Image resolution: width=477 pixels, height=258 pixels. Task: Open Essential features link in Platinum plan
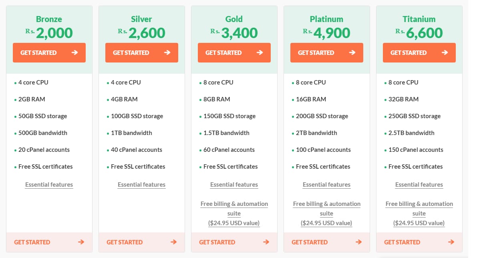point(326,185)
